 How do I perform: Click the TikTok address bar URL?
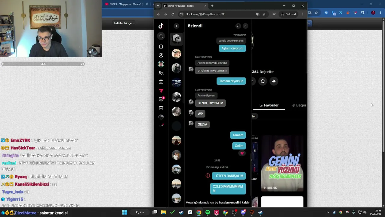click(x=205, y=14)
